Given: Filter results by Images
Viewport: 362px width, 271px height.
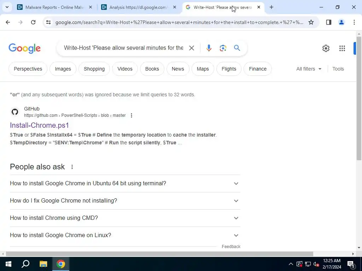Looking at the screenshot, I should tap(63, 69).
